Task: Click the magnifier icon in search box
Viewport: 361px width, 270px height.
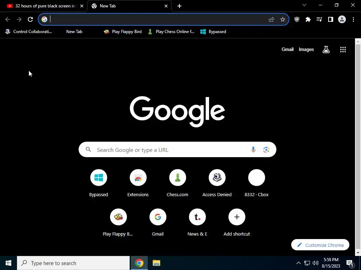Action: 88,150
